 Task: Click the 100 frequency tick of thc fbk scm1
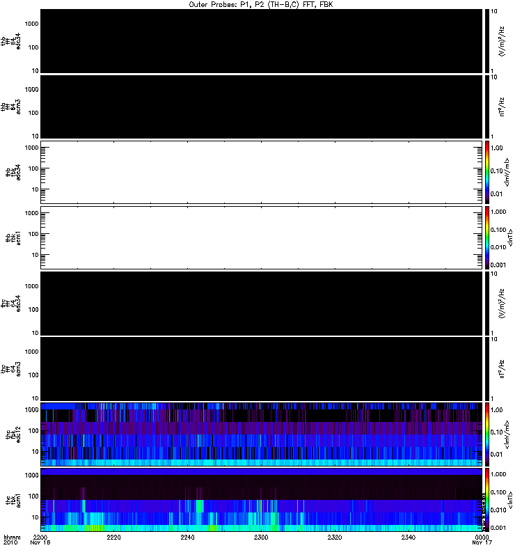(x=33, y=496)
